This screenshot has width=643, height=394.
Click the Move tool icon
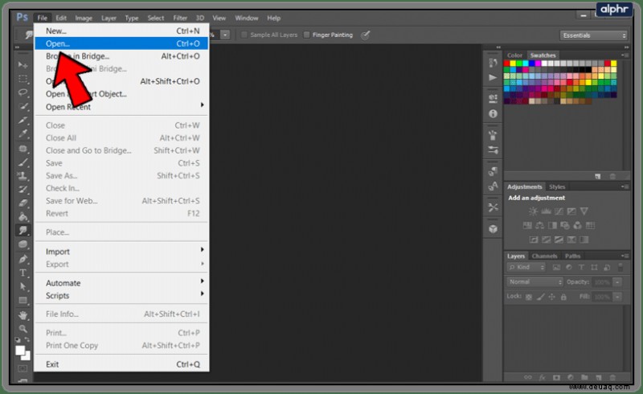(23, 65)
